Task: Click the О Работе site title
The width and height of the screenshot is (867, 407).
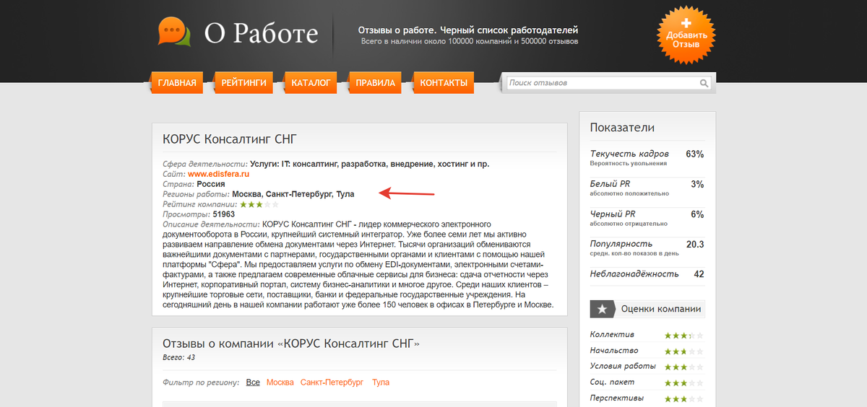Action: click(x=261, y=33)
